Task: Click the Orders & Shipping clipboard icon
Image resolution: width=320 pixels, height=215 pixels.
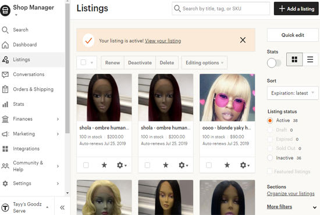Action: click(x=5, y=89)
